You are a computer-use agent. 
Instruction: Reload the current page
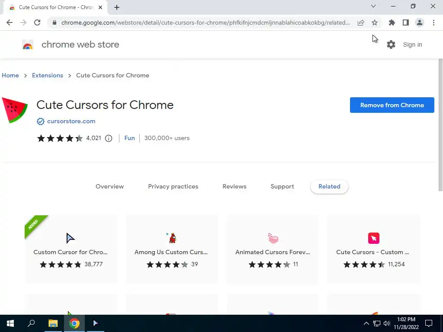(x=37, y=22)
